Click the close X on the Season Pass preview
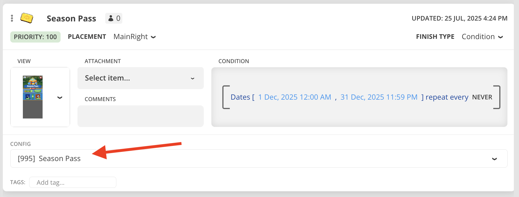 (41, 78)
